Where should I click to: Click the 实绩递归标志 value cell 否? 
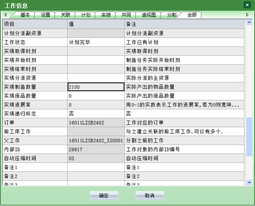tap(96, 114)
